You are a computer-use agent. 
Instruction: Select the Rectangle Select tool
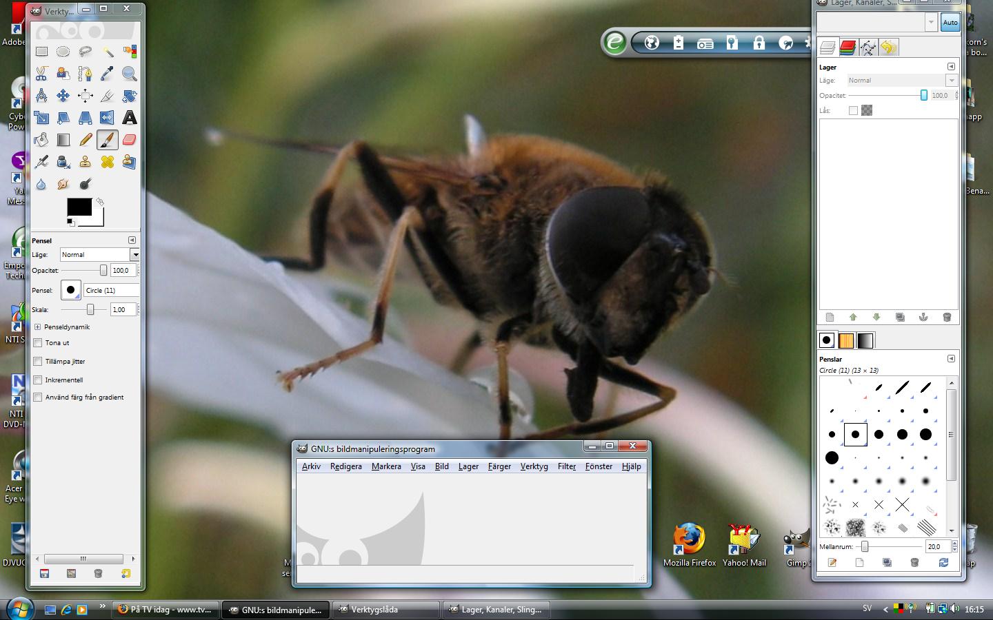pyautogui.click(x=41, y=52)
